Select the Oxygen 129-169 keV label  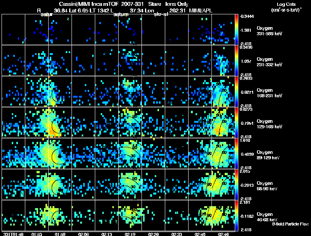269,124
